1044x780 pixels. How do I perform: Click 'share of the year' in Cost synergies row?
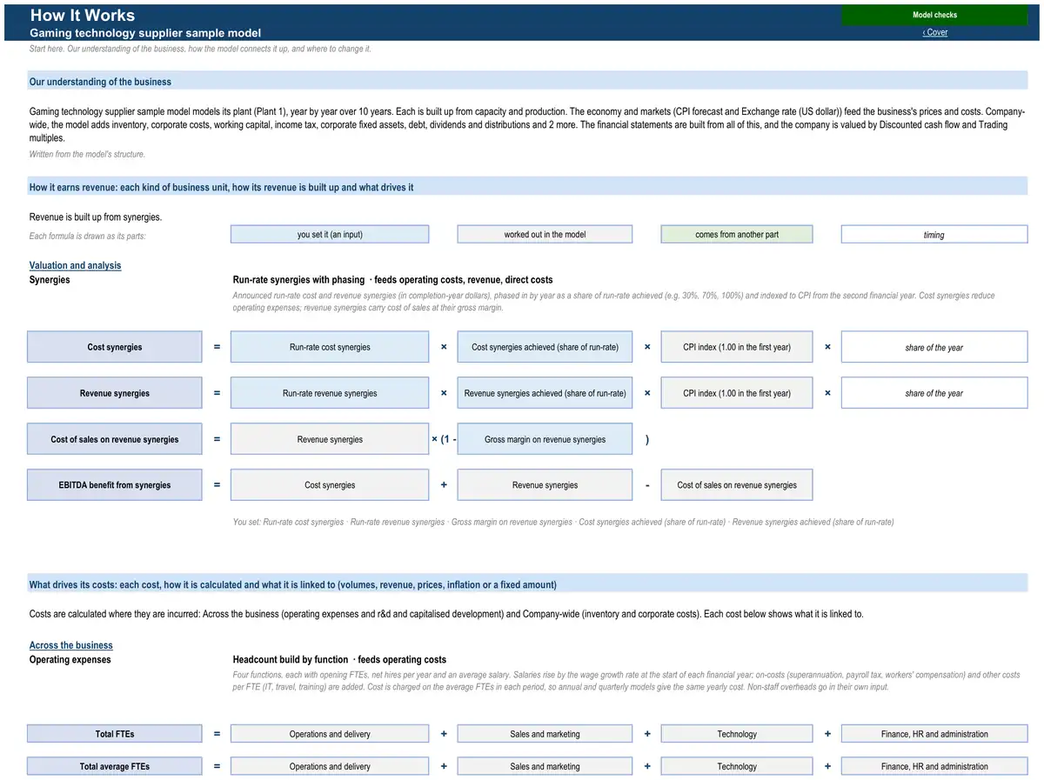[934, 347]
